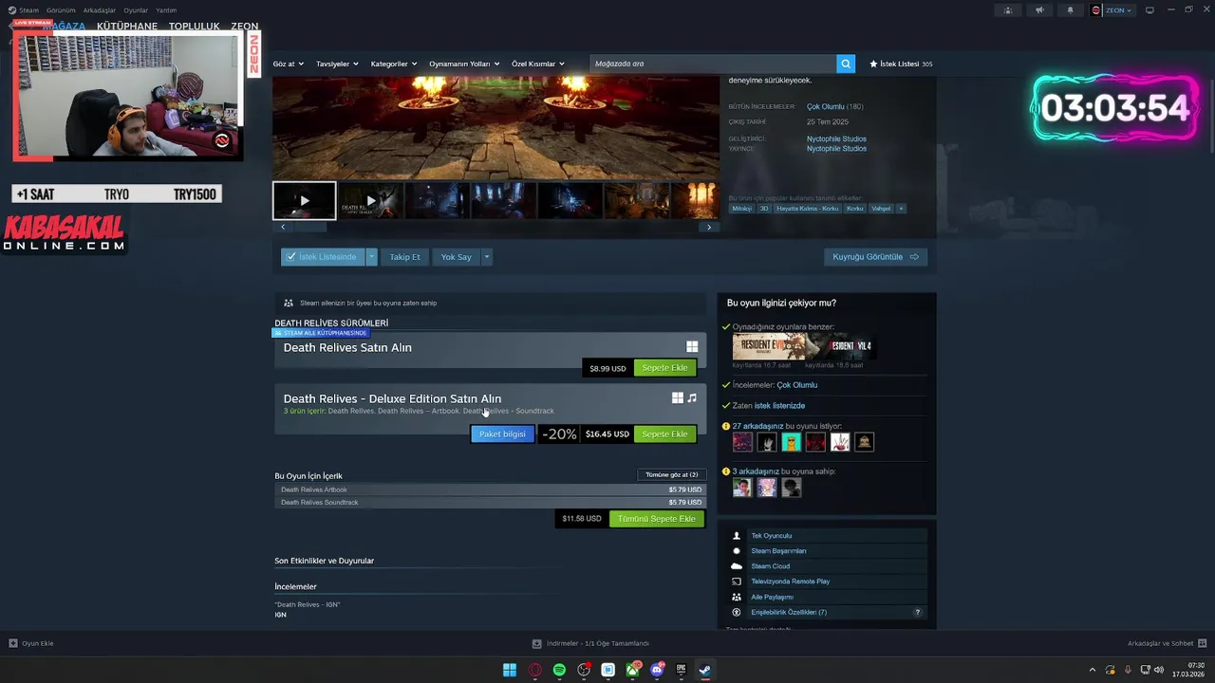Open Oyunlar menu

point(136,10)
